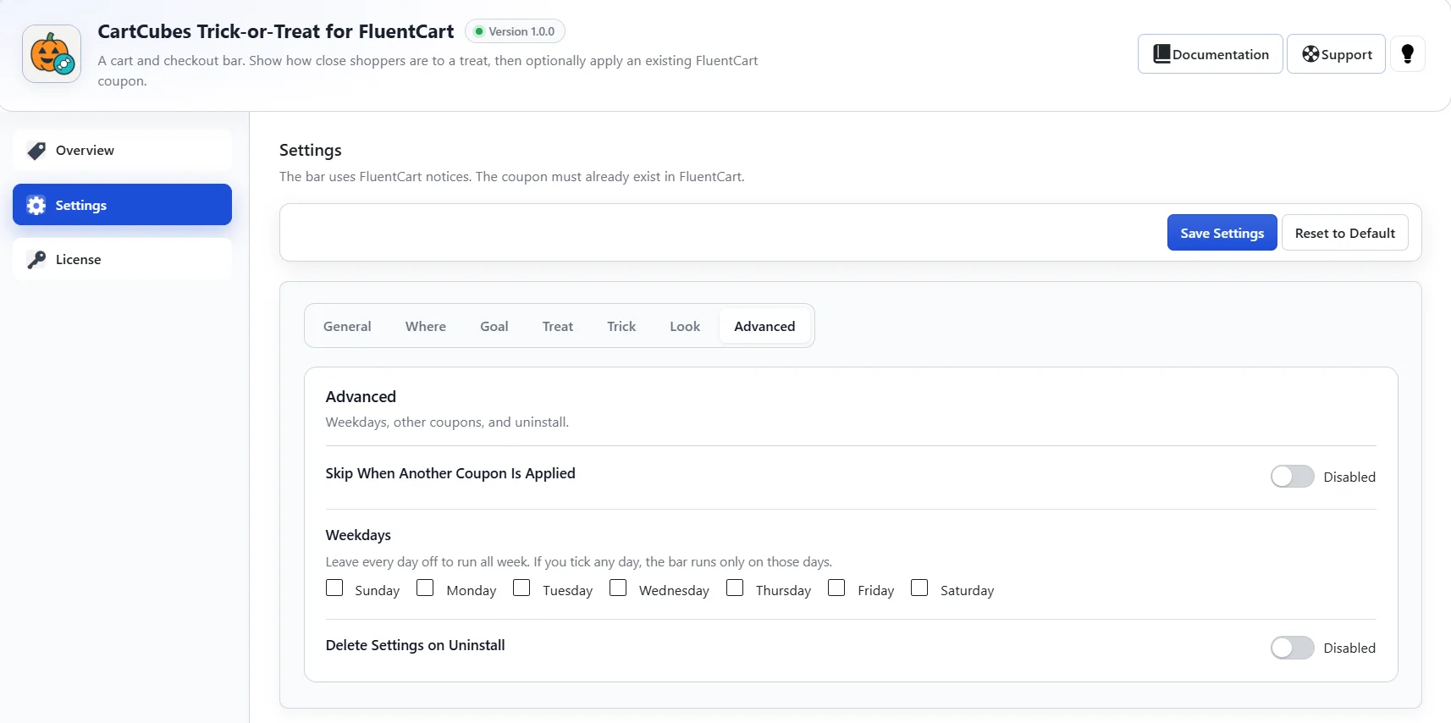Screen dimensions: 1451x723
Task: Check the Wednesday checkbox
Action: click(x=618, y=588)
